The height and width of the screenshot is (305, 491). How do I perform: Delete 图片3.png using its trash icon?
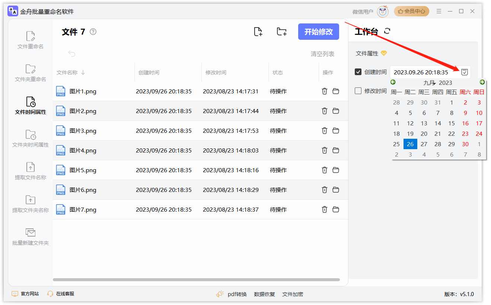pos(324,131)
